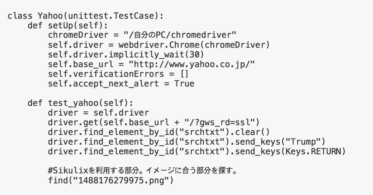The width and height of the screenshot is (373, 195).
Task: Place cursor on chromeDriver path string
Action: (180, 35)
